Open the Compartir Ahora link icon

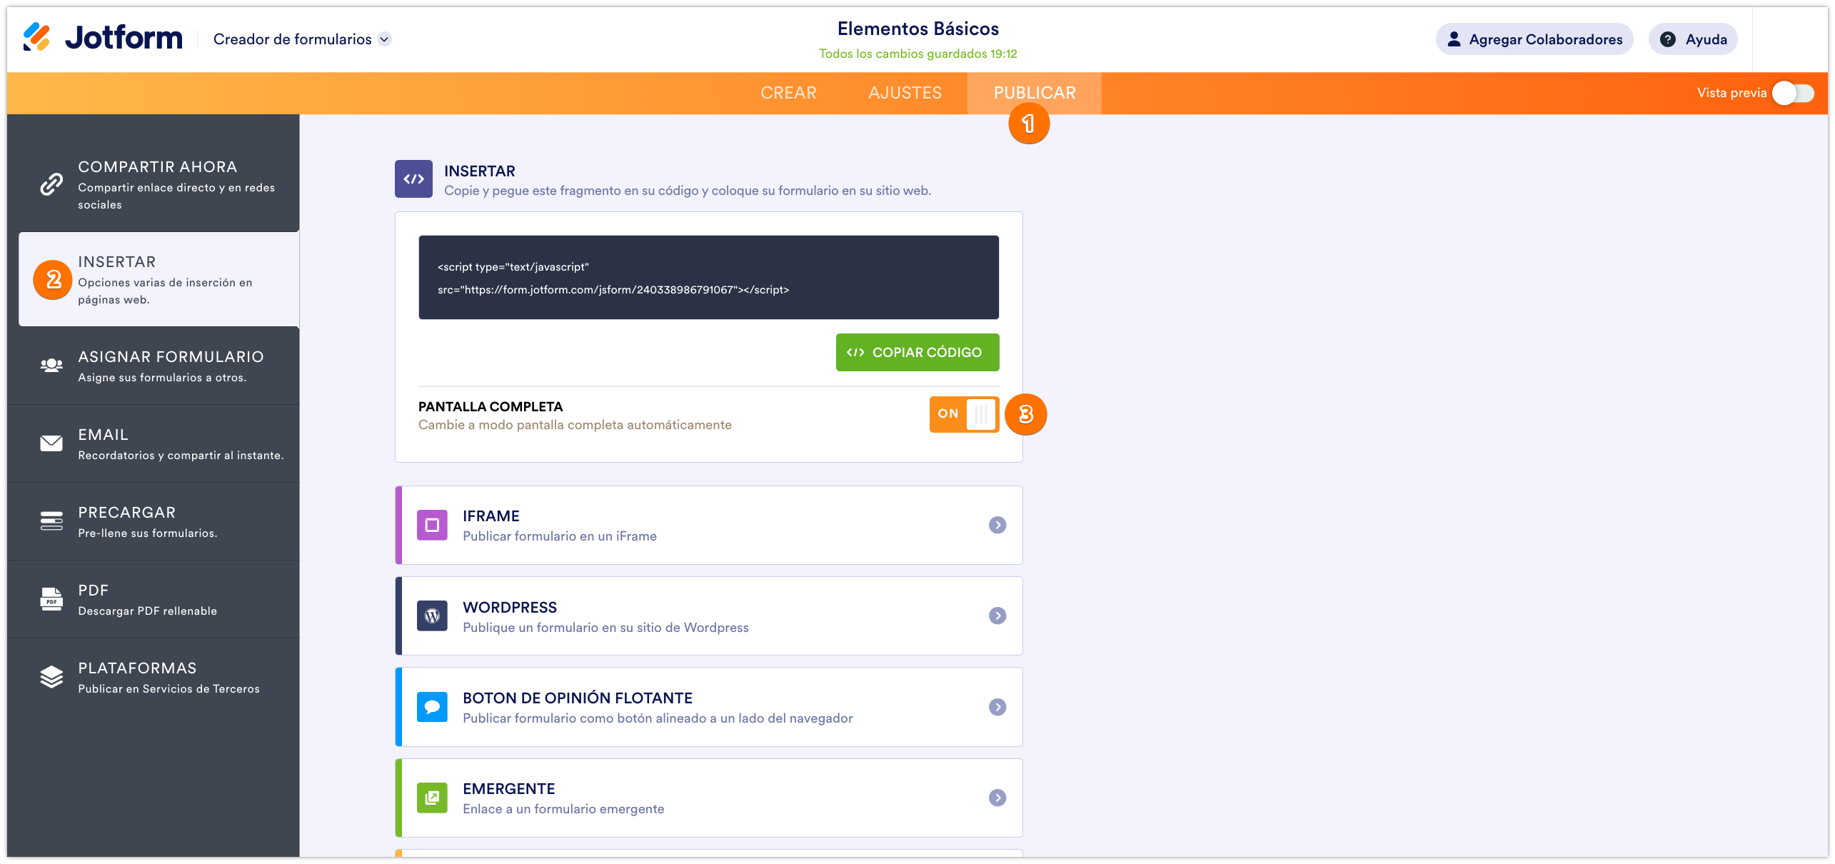[51, 184]
